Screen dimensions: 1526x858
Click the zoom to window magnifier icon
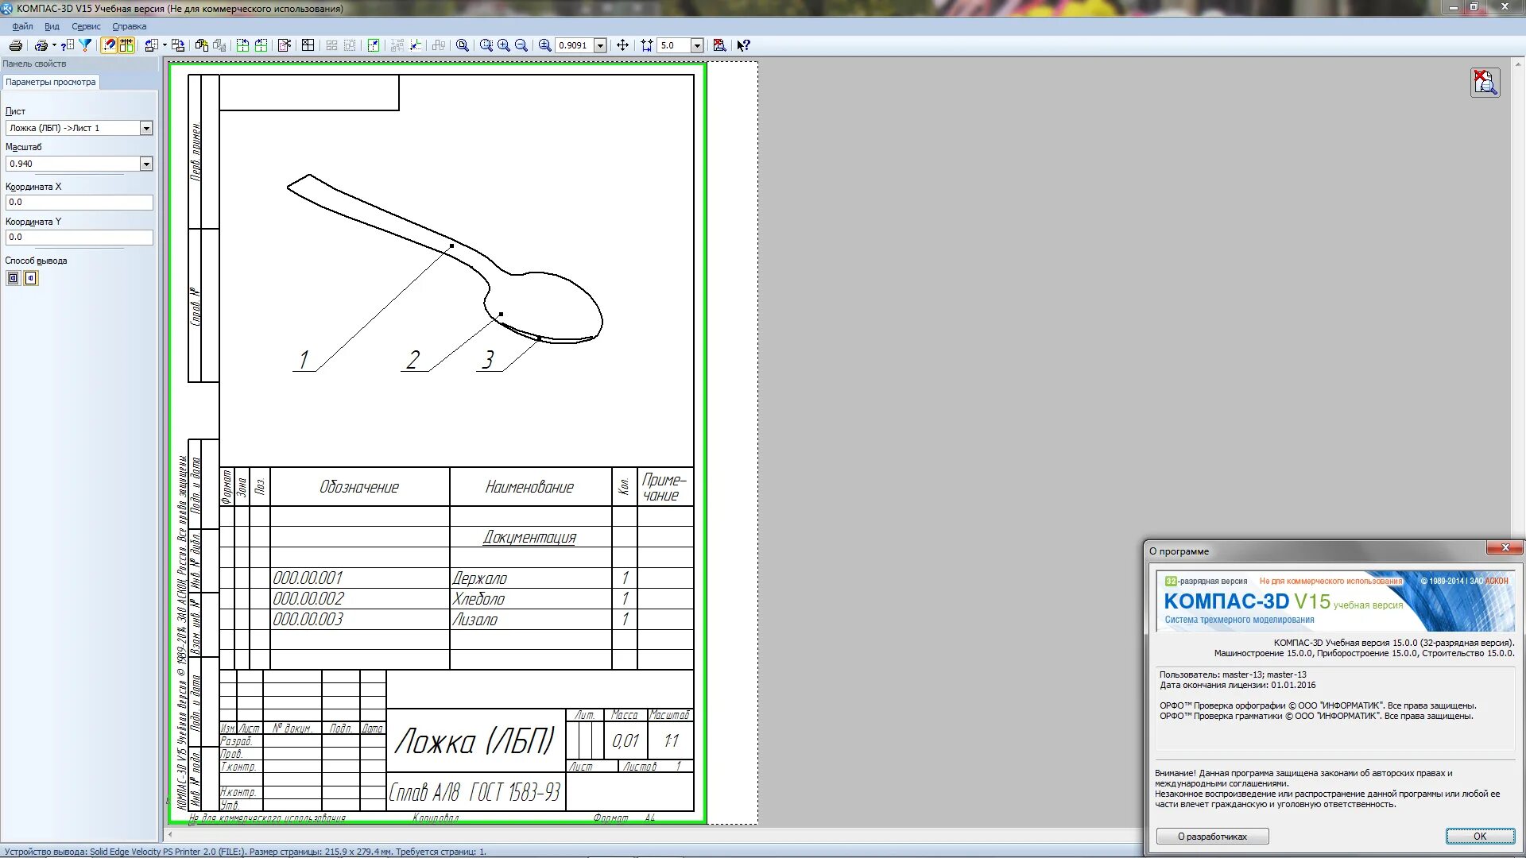(x=486, y=45)
